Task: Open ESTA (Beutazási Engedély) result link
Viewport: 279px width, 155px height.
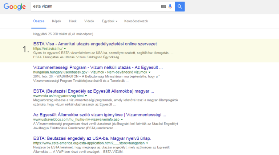Action: click(94, 91)
